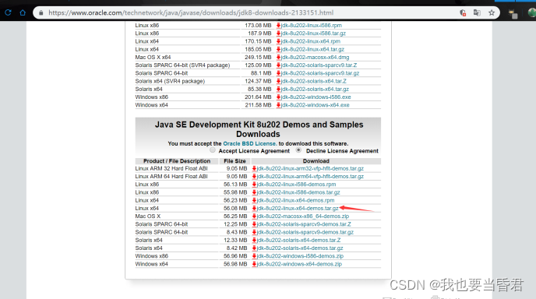Select Accept License Agreement radio button
536x299 pixels.
click(x=213, y=150)
